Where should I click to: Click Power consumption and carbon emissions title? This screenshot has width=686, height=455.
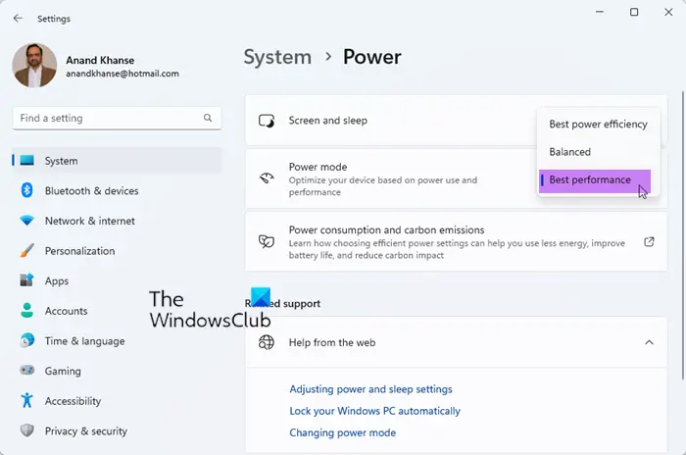(386, 229)
